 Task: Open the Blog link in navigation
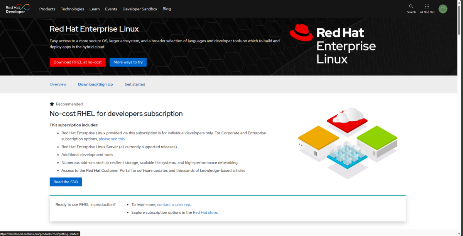tap(167, 9)
